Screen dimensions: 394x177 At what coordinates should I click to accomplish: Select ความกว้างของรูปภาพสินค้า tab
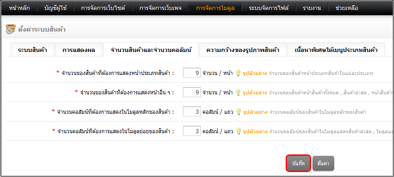coord(243,50)
